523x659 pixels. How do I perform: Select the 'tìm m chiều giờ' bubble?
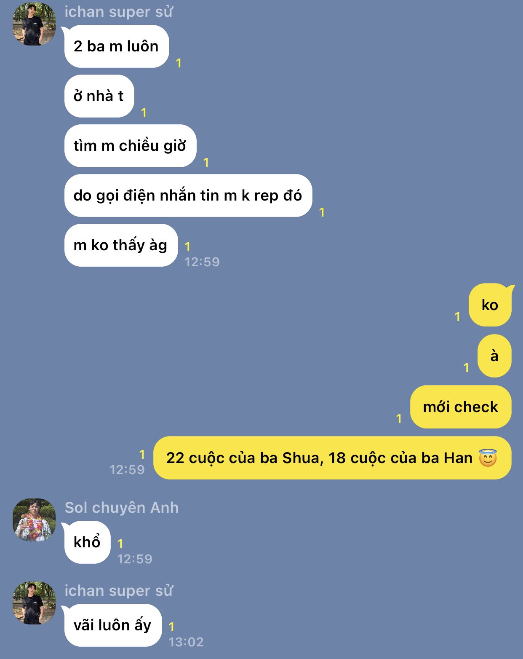tap(130, 146)
